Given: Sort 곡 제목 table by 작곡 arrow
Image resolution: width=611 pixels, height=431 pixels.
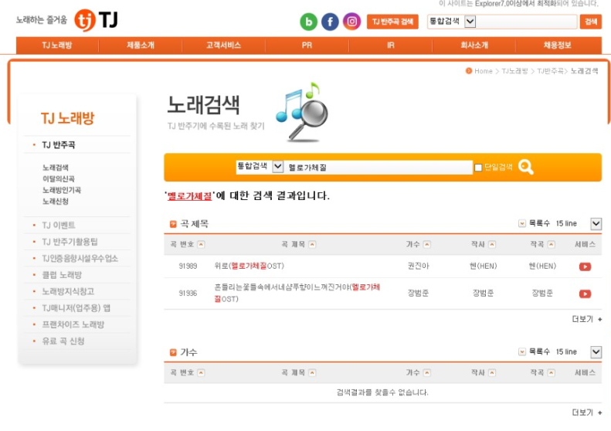Looking at the screenshot, I should tap(552, 244).
